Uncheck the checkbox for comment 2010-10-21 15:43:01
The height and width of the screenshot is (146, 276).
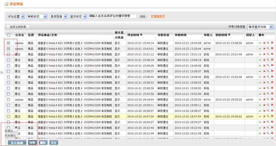tap(8, 48)
